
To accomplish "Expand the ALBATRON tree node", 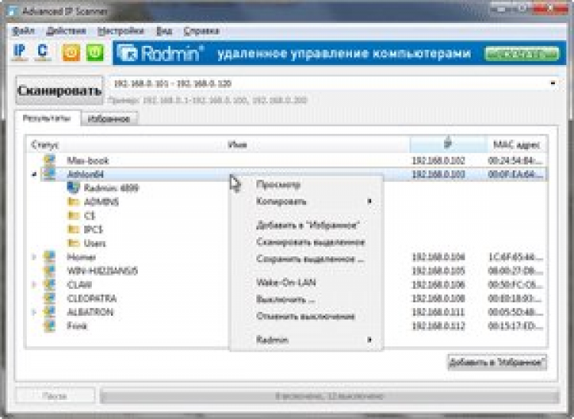I will [x=34, y=312].
